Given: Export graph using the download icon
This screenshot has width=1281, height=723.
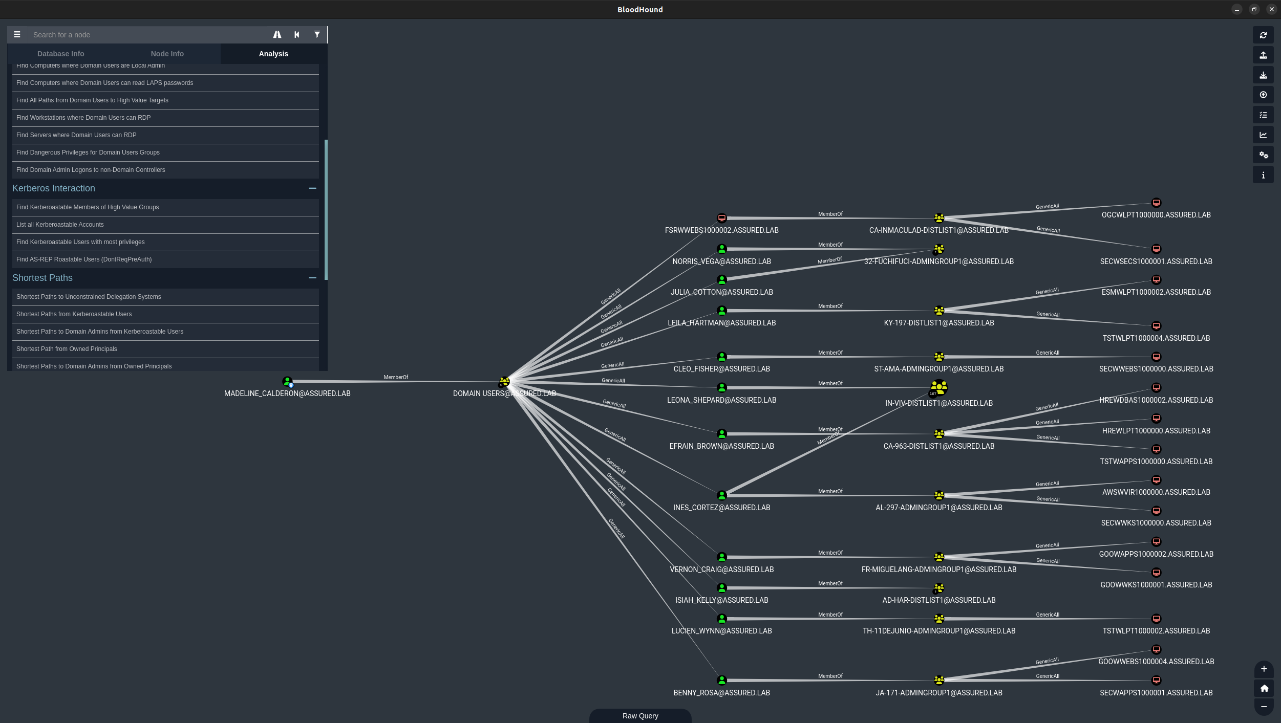Looking at the screenshot, I should 1263,75.
